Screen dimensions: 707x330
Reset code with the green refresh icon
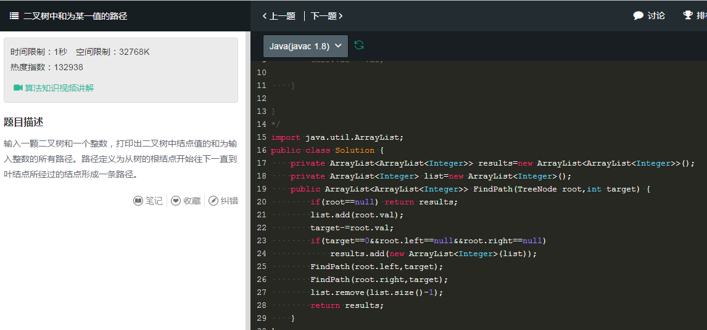click(x=359, y=45)
